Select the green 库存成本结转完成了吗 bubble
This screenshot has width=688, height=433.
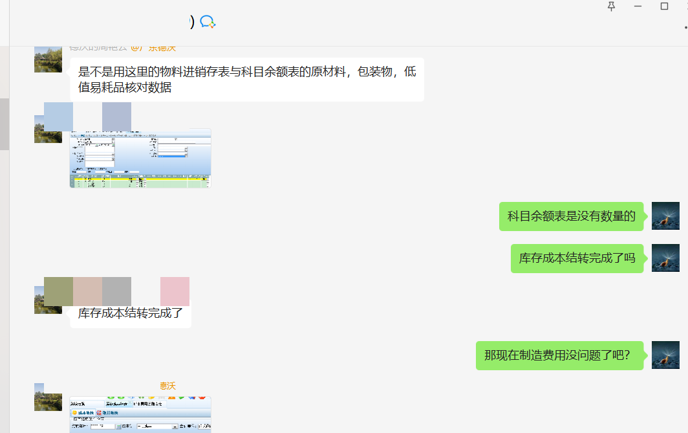577,258
